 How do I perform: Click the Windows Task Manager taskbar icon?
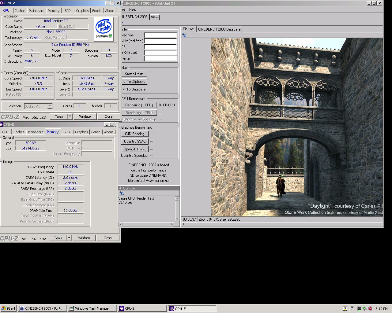point(72,309)
